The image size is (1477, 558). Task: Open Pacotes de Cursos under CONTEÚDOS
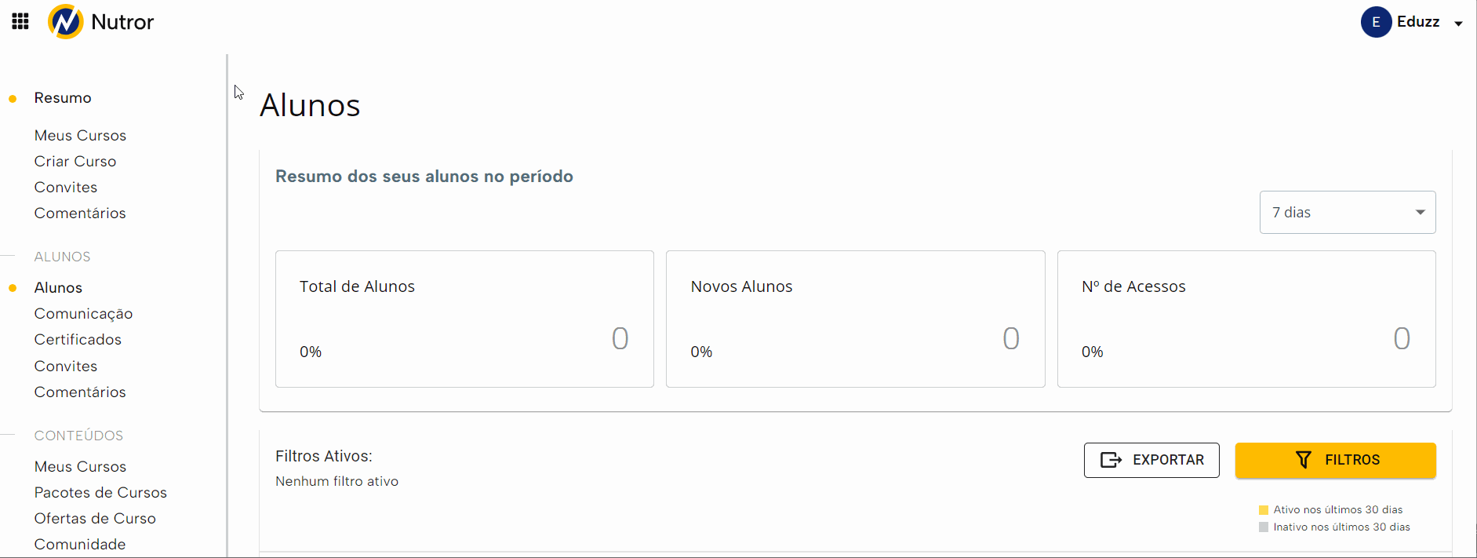pyautogui.click(x=100, y=493)
